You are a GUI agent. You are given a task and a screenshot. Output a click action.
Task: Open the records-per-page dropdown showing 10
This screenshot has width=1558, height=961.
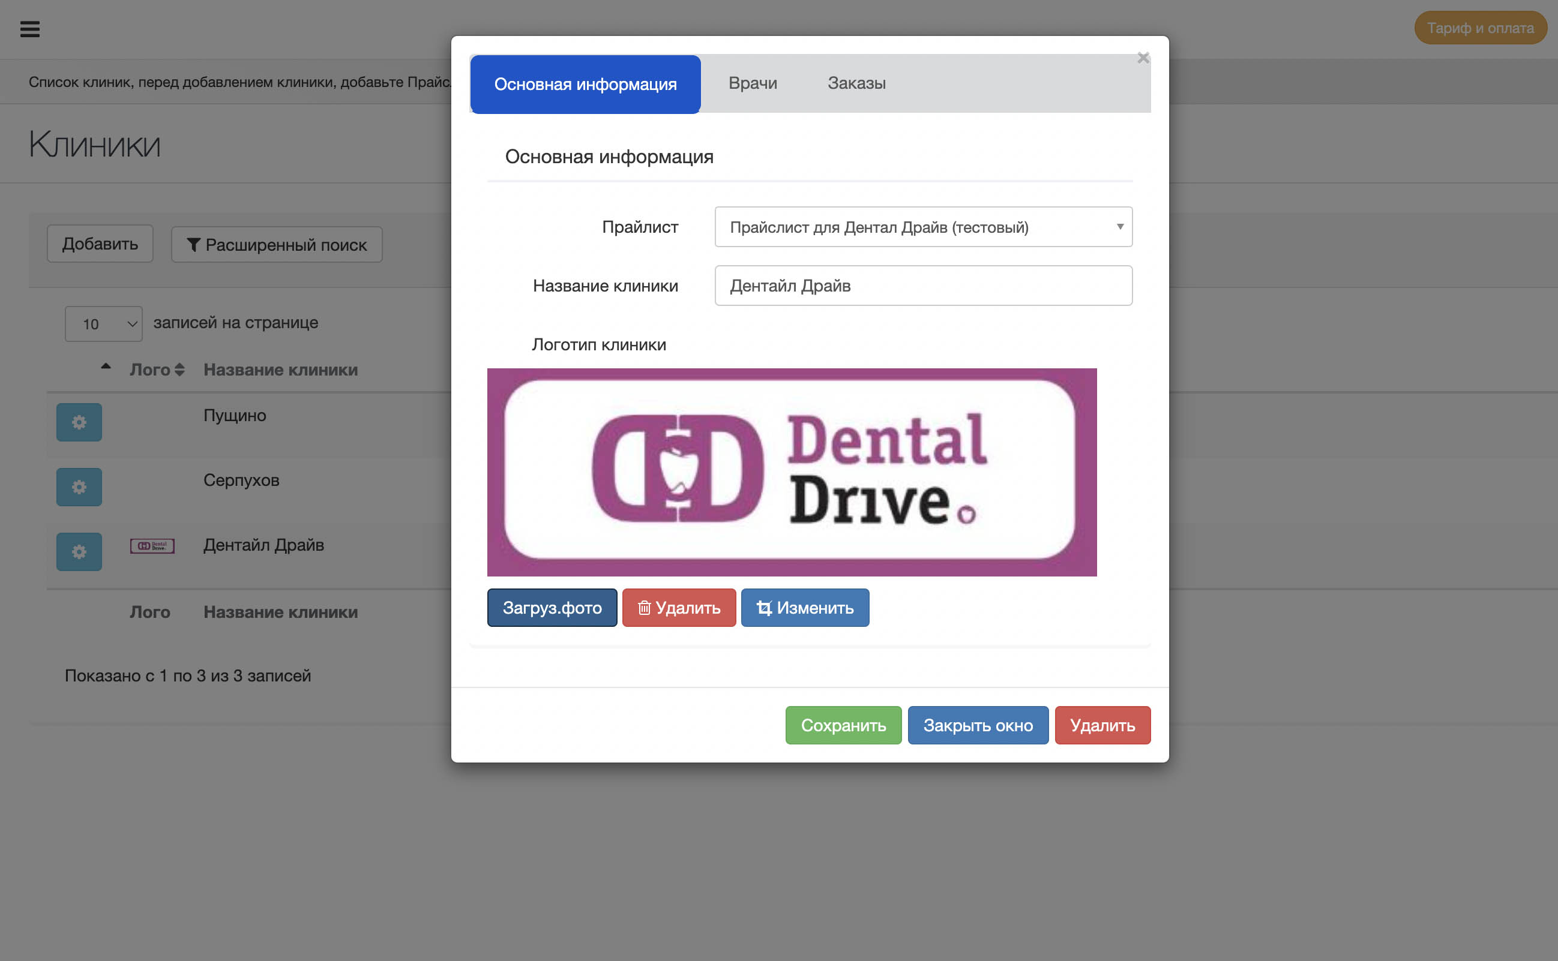tap(104, 324)
